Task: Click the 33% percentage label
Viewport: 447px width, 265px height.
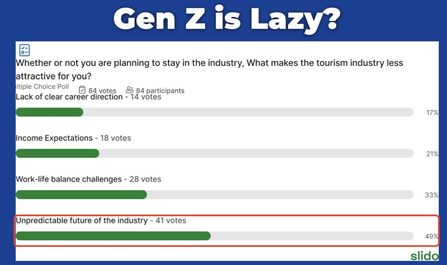Action: pos(432,195)
